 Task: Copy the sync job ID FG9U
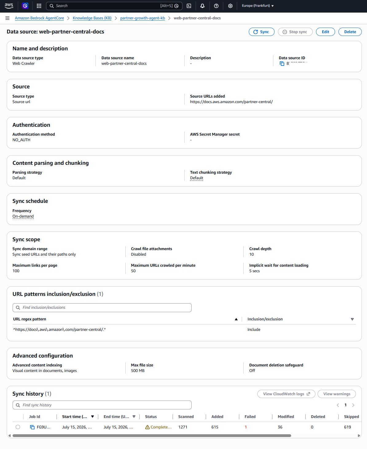click(x=32, y=427)
